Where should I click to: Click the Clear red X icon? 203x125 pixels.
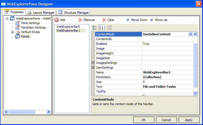104,20
